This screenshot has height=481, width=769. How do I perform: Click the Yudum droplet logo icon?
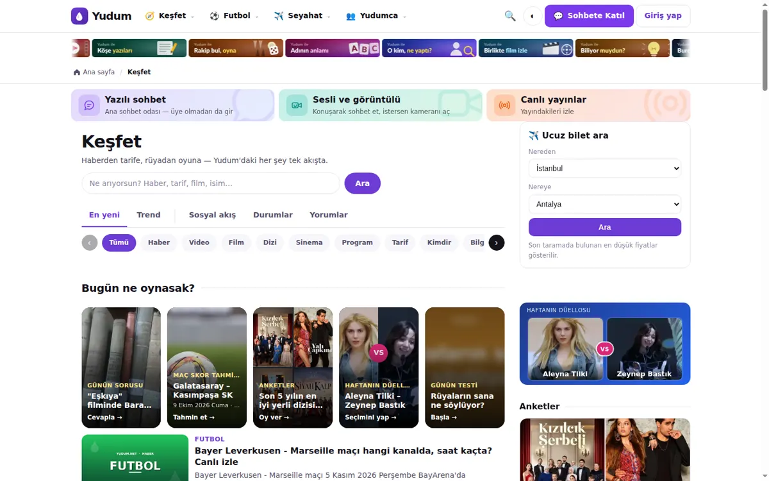click(79, 16)
